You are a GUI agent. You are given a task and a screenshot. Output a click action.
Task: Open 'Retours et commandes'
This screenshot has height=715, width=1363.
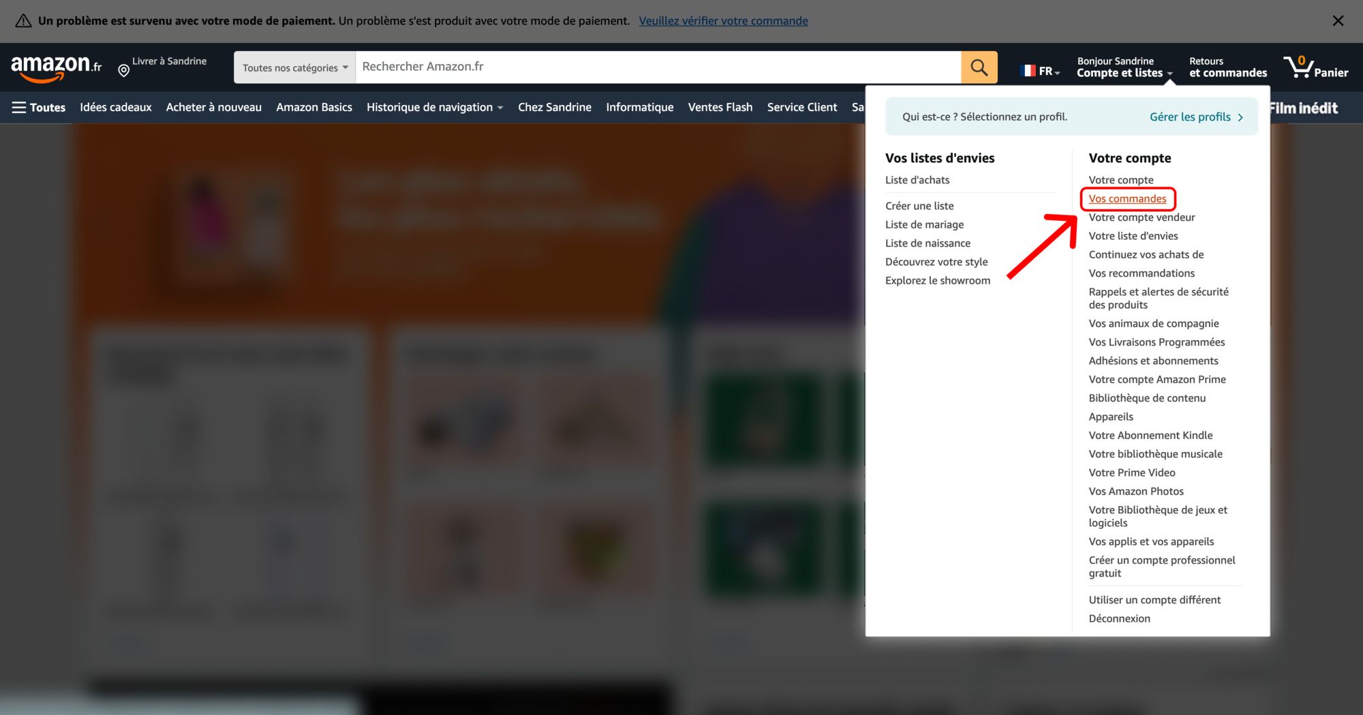point(1228,67)
